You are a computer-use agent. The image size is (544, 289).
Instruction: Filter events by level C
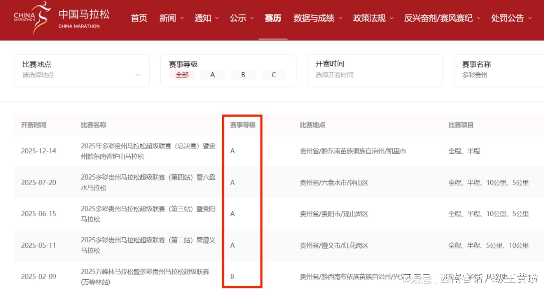pos(274,75)
